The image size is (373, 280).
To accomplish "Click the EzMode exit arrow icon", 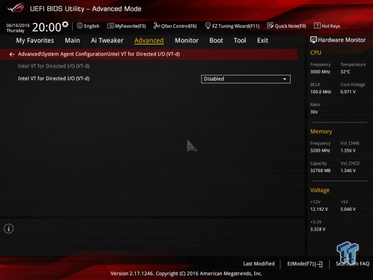I will pyautogui.click(x=319, y=264).
